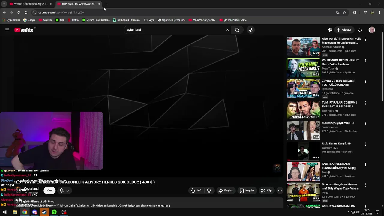Show hidden system tray icons

(x=348, y=212)
